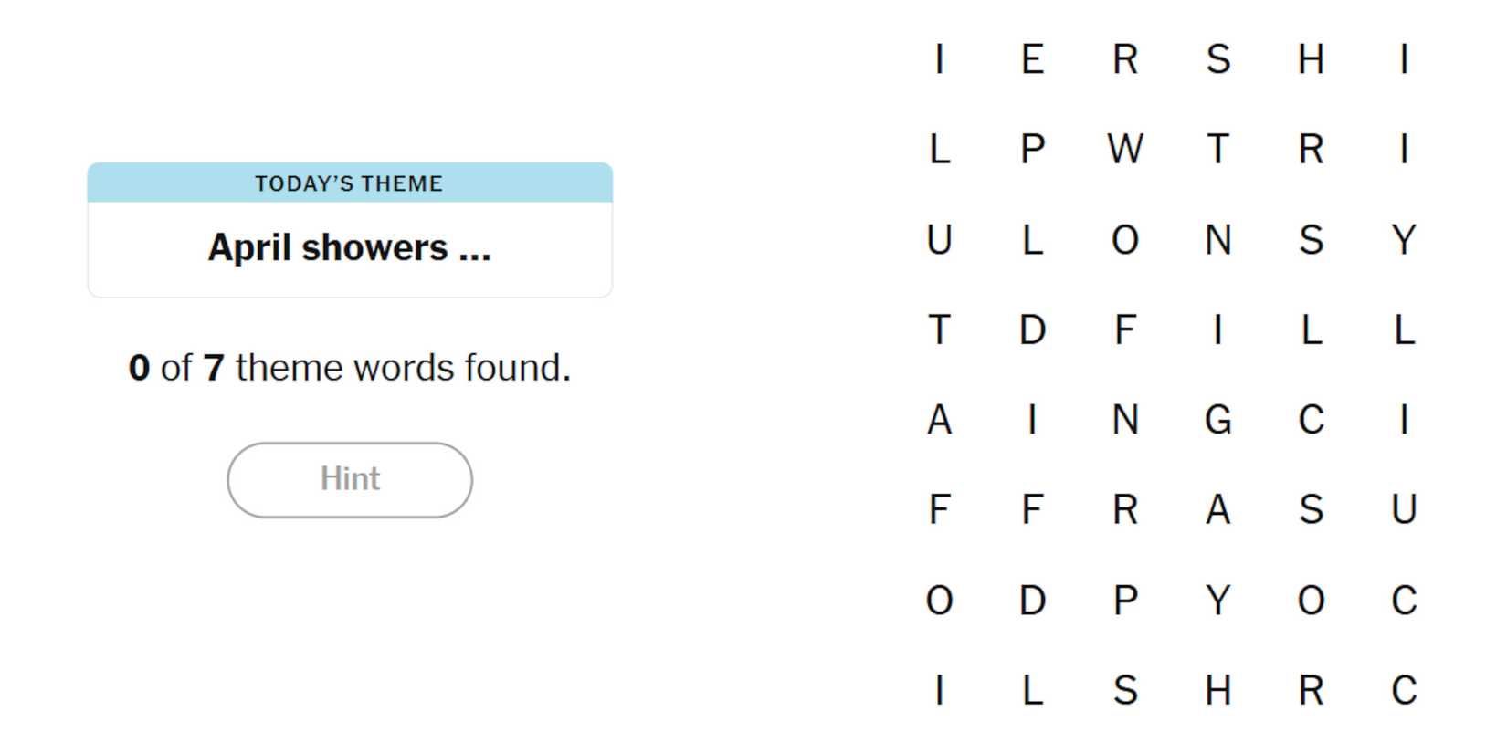Click the D between T and F
The image size is (1507, 753).
point(1032,330)
